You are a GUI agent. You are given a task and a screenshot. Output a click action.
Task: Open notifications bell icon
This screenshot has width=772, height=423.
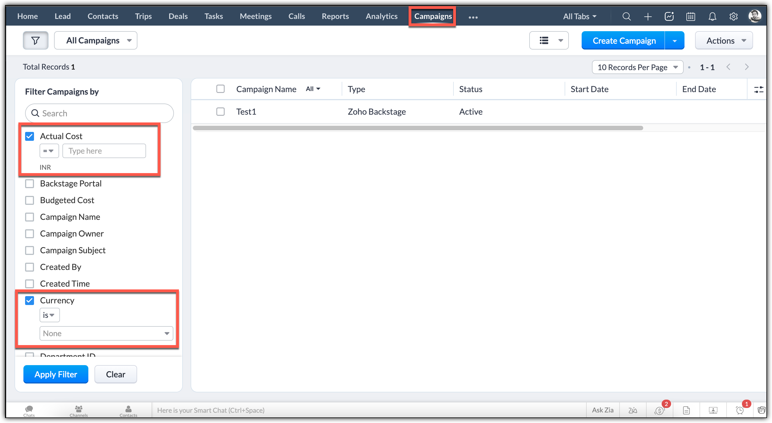712,16
